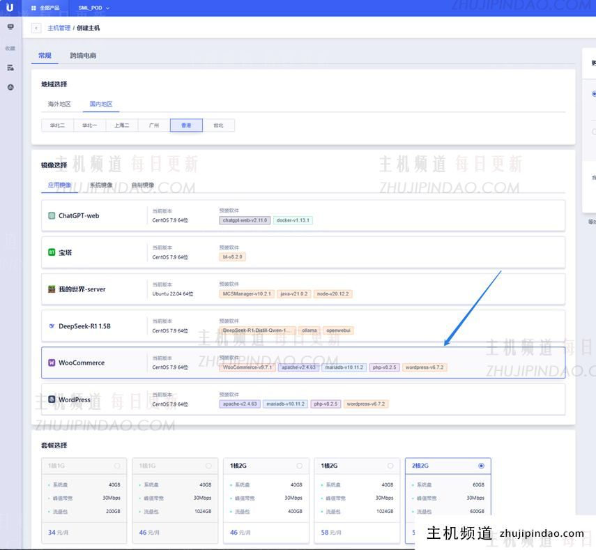Select the 2核2G plan radio button

pos(481,466)
